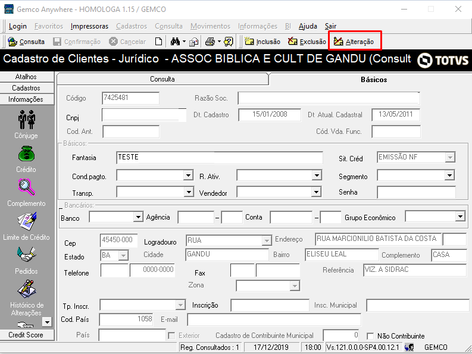
Task: Expand the Estado dropdown
Action: click(123, 256)
